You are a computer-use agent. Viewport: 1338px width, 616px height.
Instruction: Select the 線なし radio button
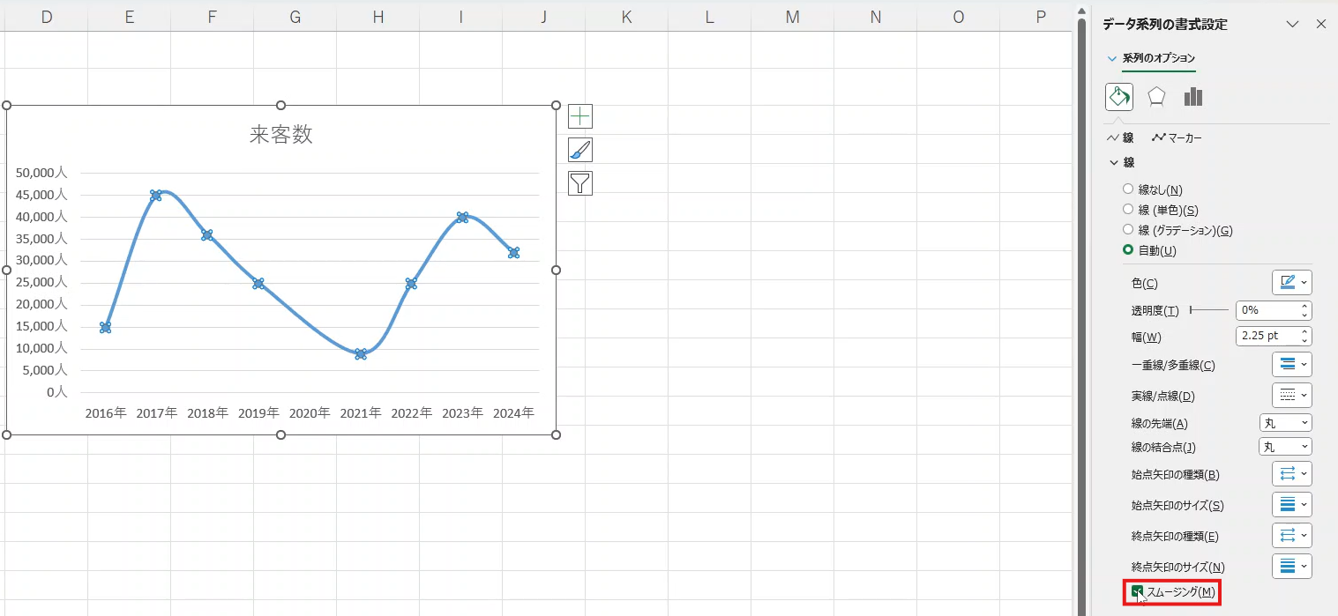point(1128,189)
